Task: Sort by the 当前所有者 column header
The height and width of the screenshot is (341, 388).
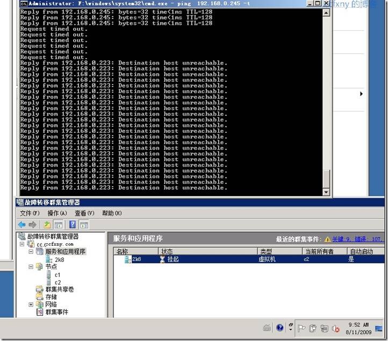Action: tap(325, 251)
